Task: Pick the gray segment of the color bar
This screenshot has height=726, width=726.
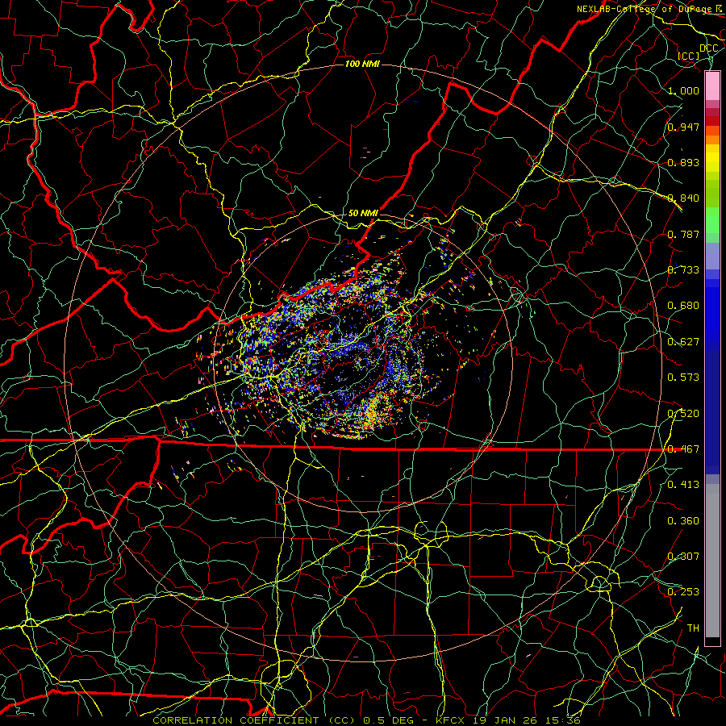Action: click(712, 561)
